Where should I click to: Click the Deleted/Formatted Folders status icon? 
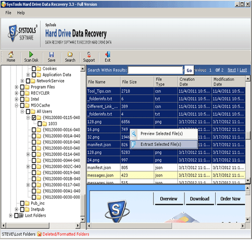pos(39,234)
